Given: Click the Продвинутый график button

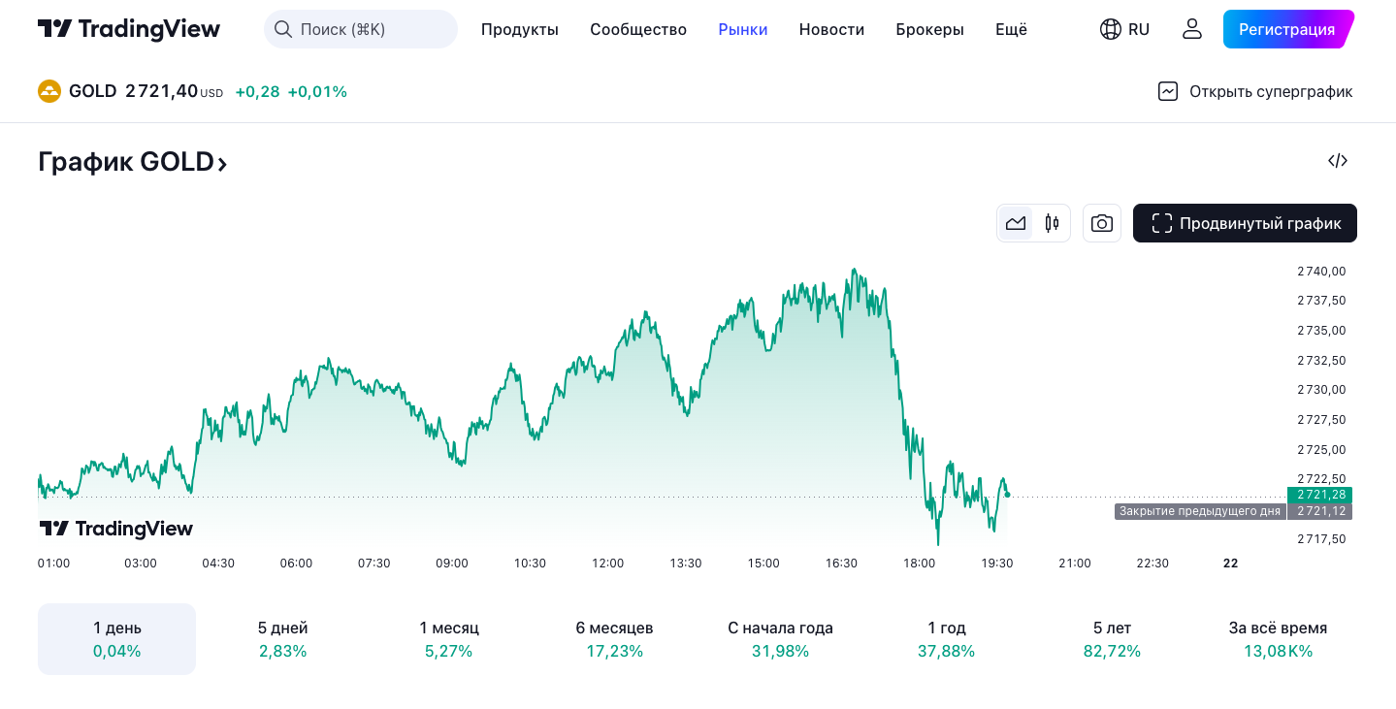Looking at the screenshot, I should (1245, 223).
